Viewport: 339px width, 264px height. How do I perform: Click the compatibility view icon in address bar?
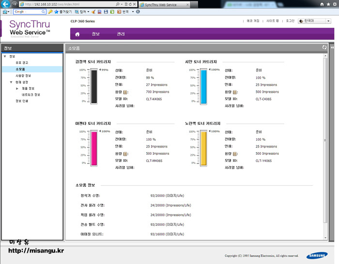click(x=126, y=4)
